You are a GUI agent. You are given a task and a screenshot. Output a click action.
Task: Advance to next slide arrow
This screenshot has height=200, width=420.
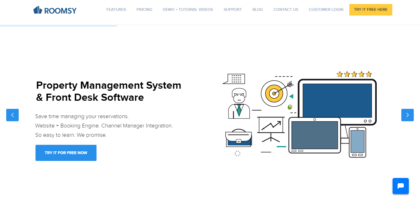[x=407, y=115]
